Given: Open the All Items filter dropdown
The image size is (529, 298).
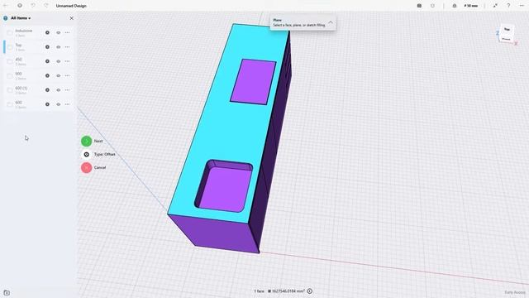Looking at the screenshot, I should pos(21,18).
